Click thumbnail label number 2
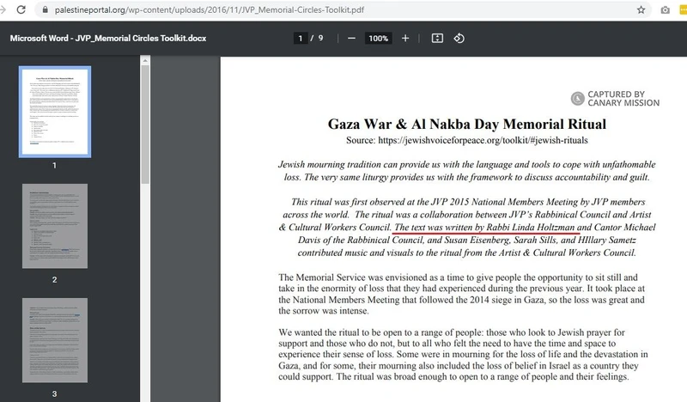Viewport: 687px width, 402px height. tap(54, 280)
